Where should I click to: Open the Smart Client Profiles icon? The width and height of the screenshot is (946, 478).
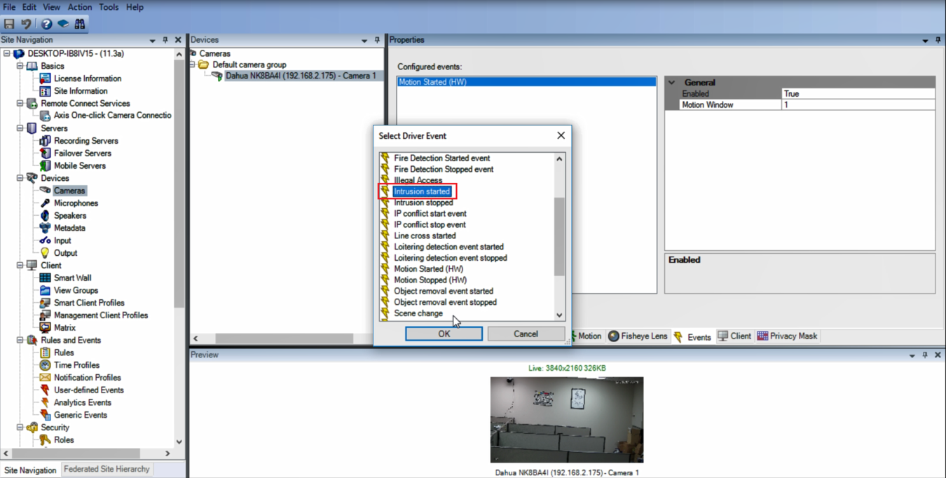(45, 303)
